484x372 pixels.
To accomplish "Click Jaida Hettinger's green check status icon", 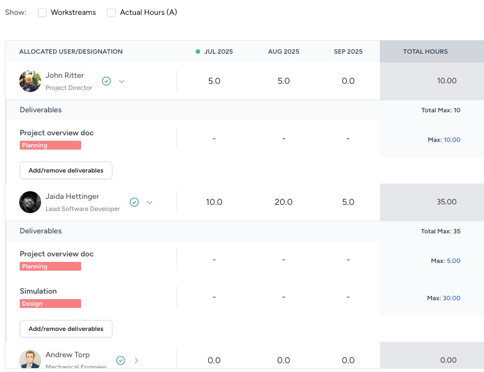I will [x=134, y=202].
